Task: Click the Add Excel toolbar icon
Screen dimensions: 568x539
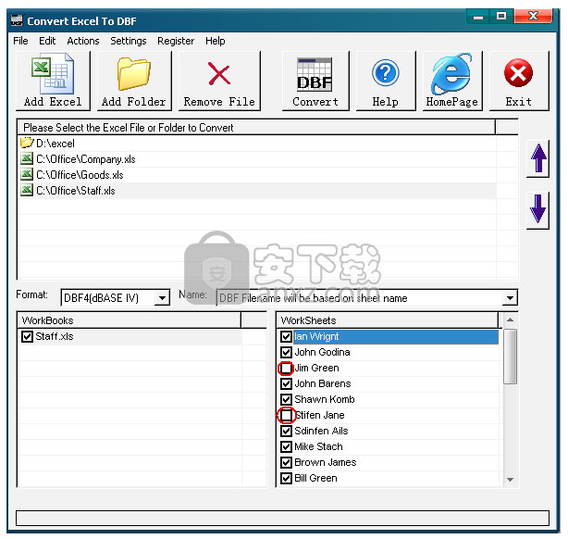Action: pyautogui.click(x=53, y=81)
